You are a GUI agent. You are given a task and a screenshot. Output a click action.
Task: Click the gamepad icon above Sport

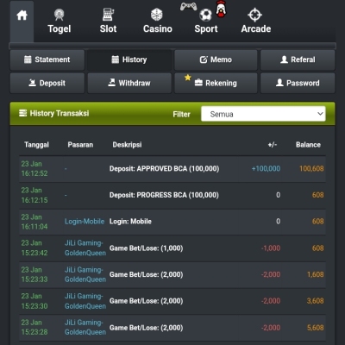coord(188,6)
